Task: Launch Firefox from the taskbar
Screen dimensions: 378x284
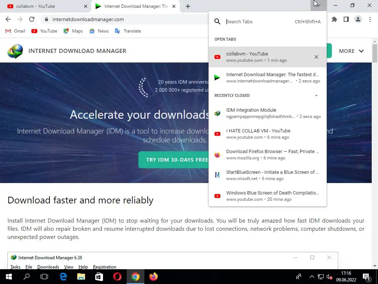Action: tap(153, 277)
